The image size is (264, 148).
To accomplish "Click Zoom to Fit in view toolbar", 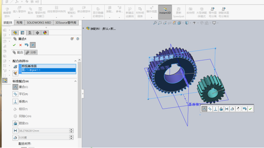I will click(155, 23).
